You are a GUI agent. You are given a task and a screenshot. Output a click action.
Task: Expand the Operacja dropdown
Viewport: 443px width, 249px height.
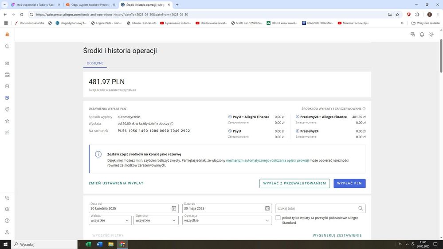tap(227, 221)
